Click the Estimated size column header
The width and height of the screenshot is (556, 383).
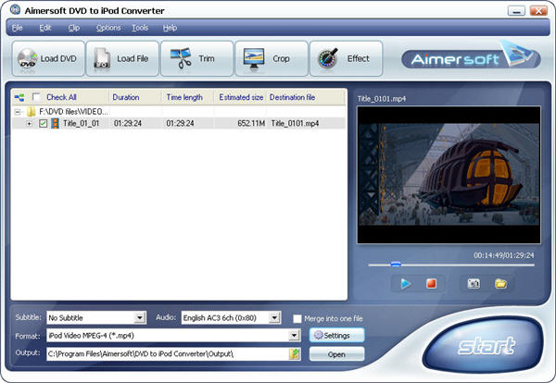(x=241, y=97)
